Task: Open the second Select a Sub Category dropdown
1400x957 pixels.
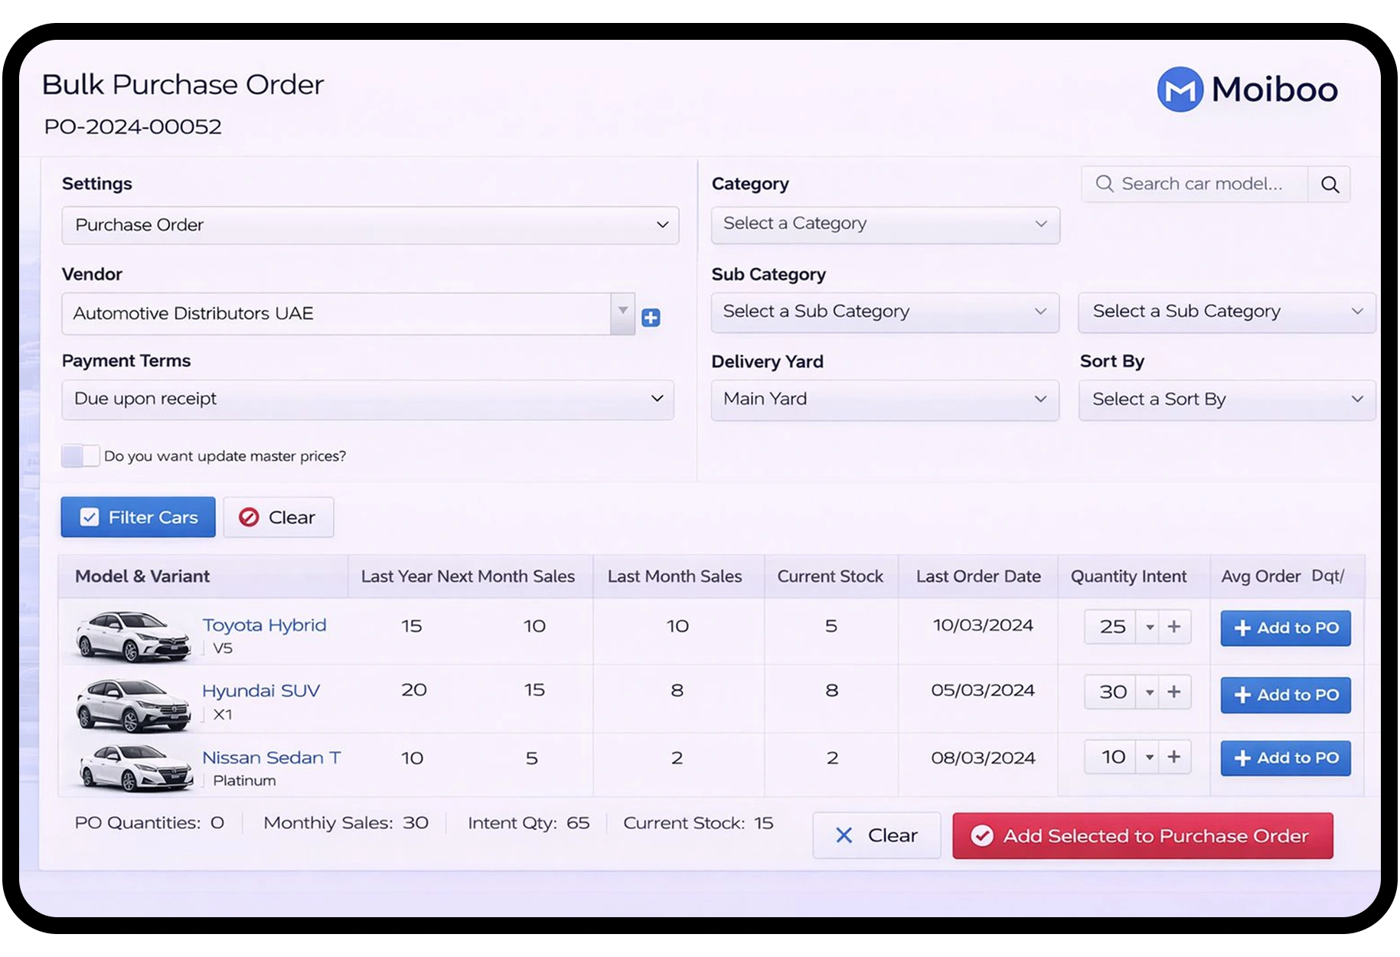Action: [1227, 312]
